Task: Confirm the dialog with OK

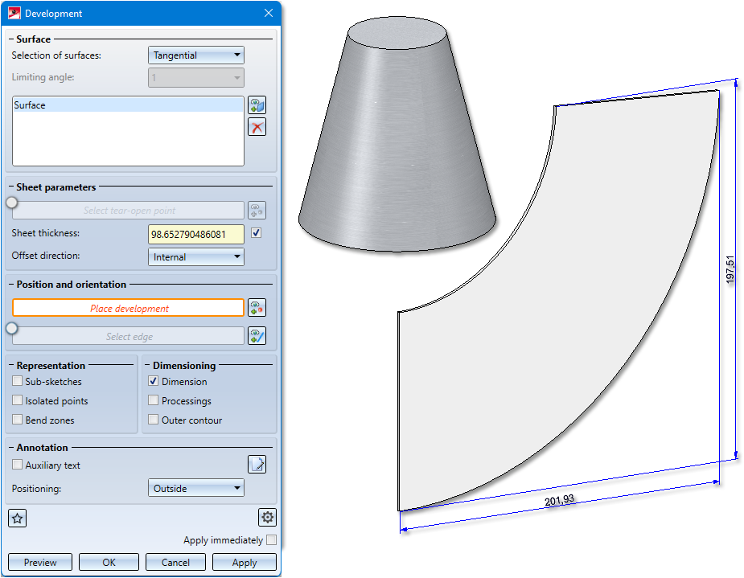Action: coord(109,563)
